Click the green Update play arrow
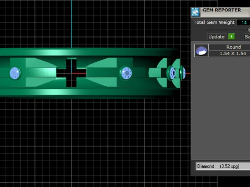The image size is (250, 187). 231,36
